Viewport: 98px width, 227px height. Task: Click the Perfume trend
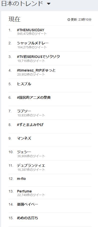[x=24, y=191]
